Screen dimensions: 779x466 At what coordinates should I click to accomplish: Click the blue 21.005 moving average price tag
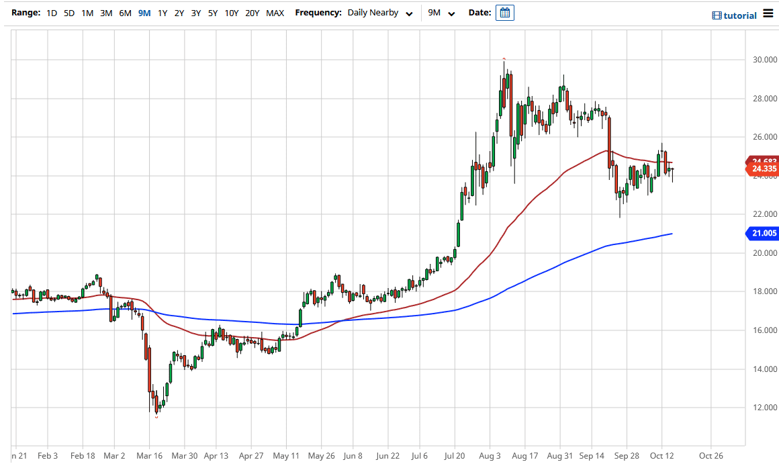[764, 233]
